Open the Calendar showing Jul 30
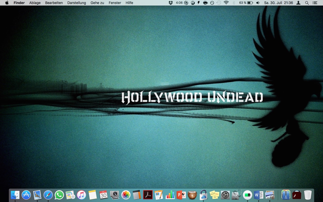Image resolution: width=323 pixels, height=202 pixels. (x=103, y=195)
